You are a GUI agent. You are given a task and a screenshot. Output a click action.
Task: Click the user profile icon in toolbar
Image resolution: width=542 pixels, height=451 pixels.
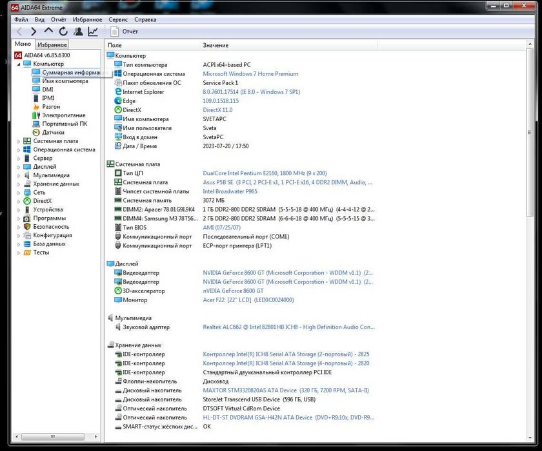coord(79,32)
